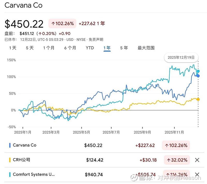The height and width of the screenshot is (184, 207).
Task: Choose the 1个月 range tab
Action: pos(49,48)
